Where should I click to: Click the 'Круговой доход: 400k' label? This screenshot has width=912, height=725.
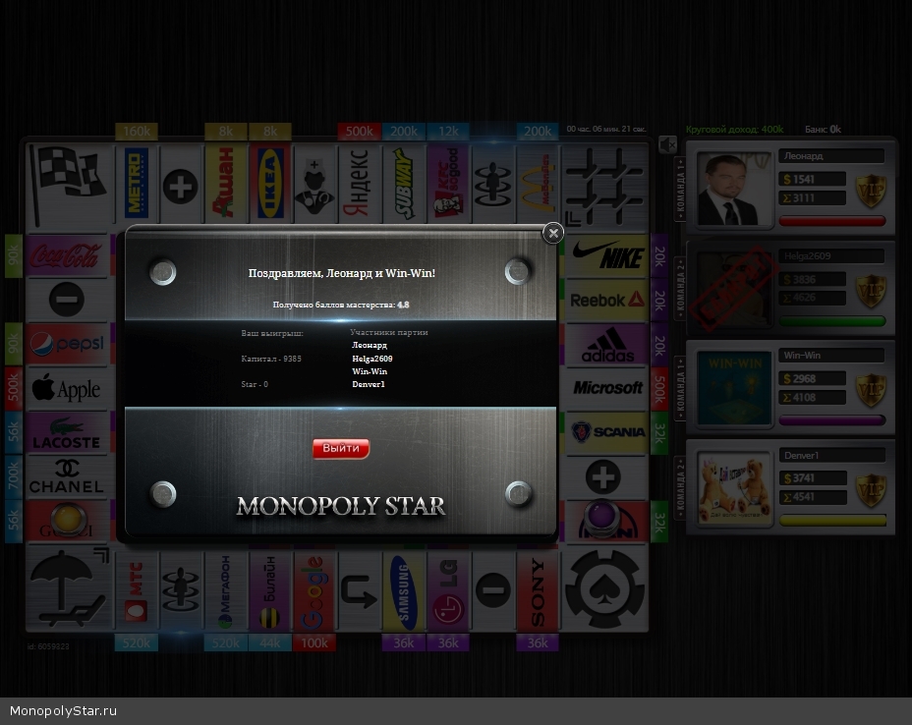[x=734, y=129]
